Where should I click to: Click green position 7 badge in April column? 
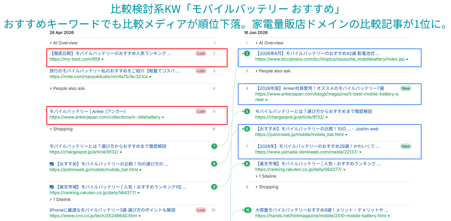tap(214, 146)
